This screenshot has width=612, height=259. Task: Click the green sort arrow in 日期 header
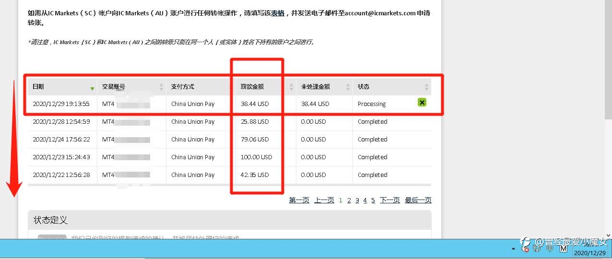click(x=92, y=89)
